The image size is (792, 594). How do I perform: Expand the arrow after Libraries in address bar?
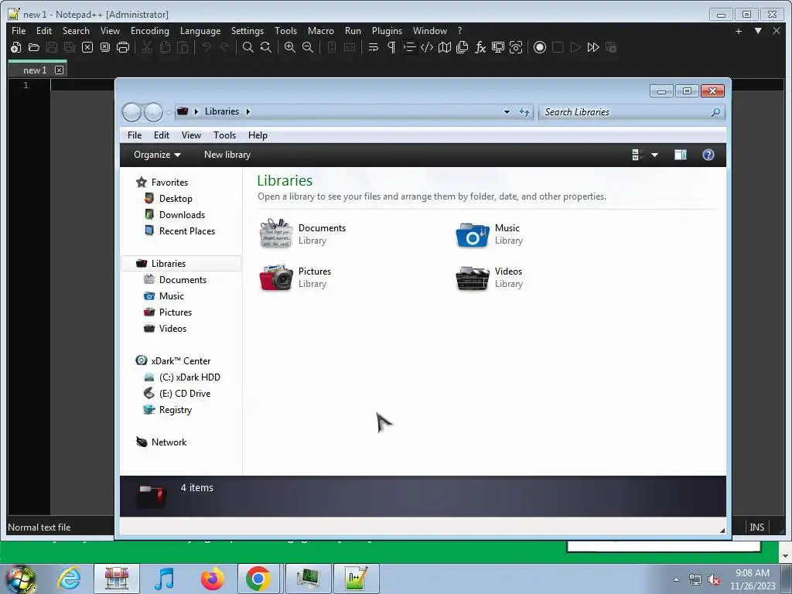(248, 111)
